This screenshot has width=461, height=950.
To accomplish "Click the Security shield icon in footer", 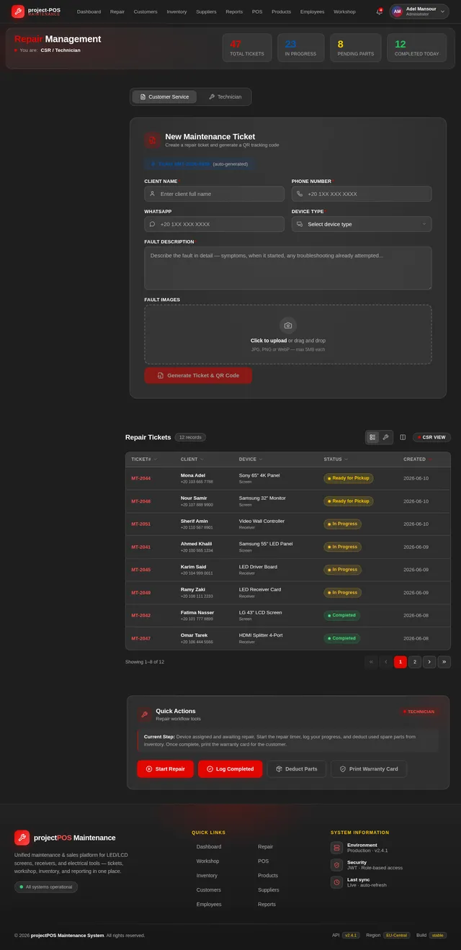I will coord(336,865).
